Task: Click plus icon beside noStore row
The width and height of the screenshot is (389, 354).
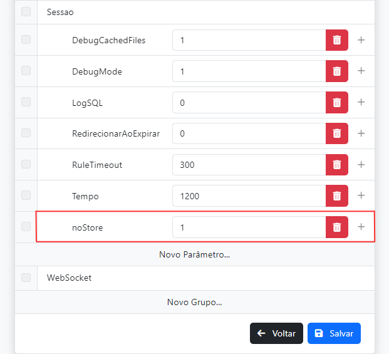Action: coord(361,227)
